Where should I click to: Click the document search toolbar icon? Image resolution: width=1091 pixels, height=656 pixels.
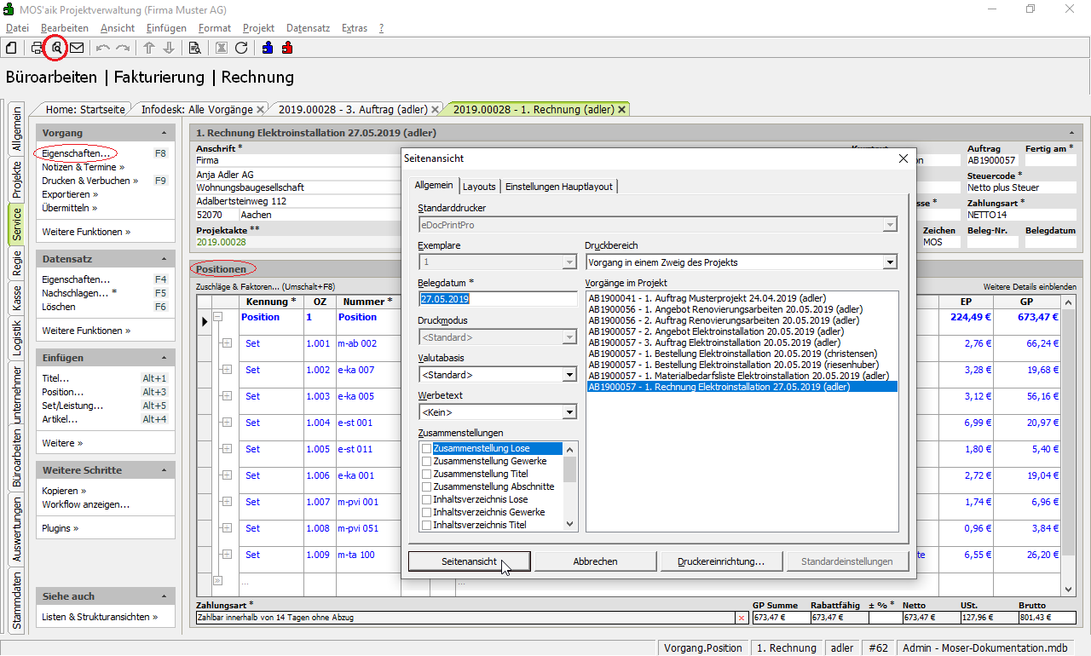(x=194, y=48)
